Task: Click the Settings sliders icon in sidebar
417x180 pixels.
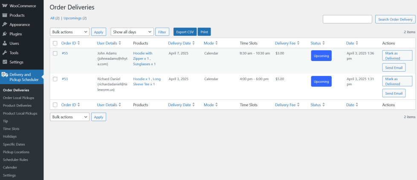Action: [5, 62]
